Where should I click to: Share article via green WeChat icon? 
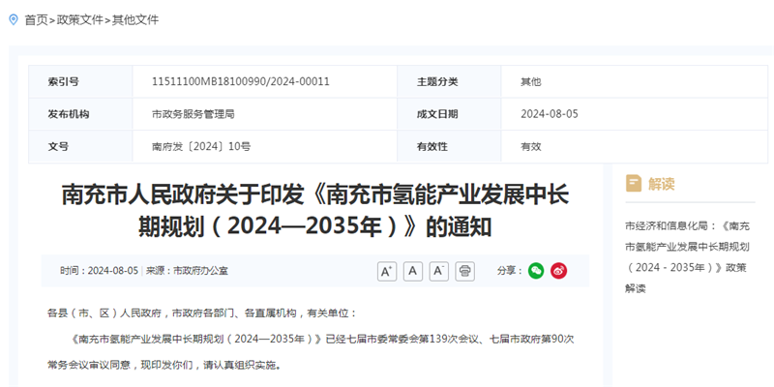pyautogui.click(x=536, y=271)
